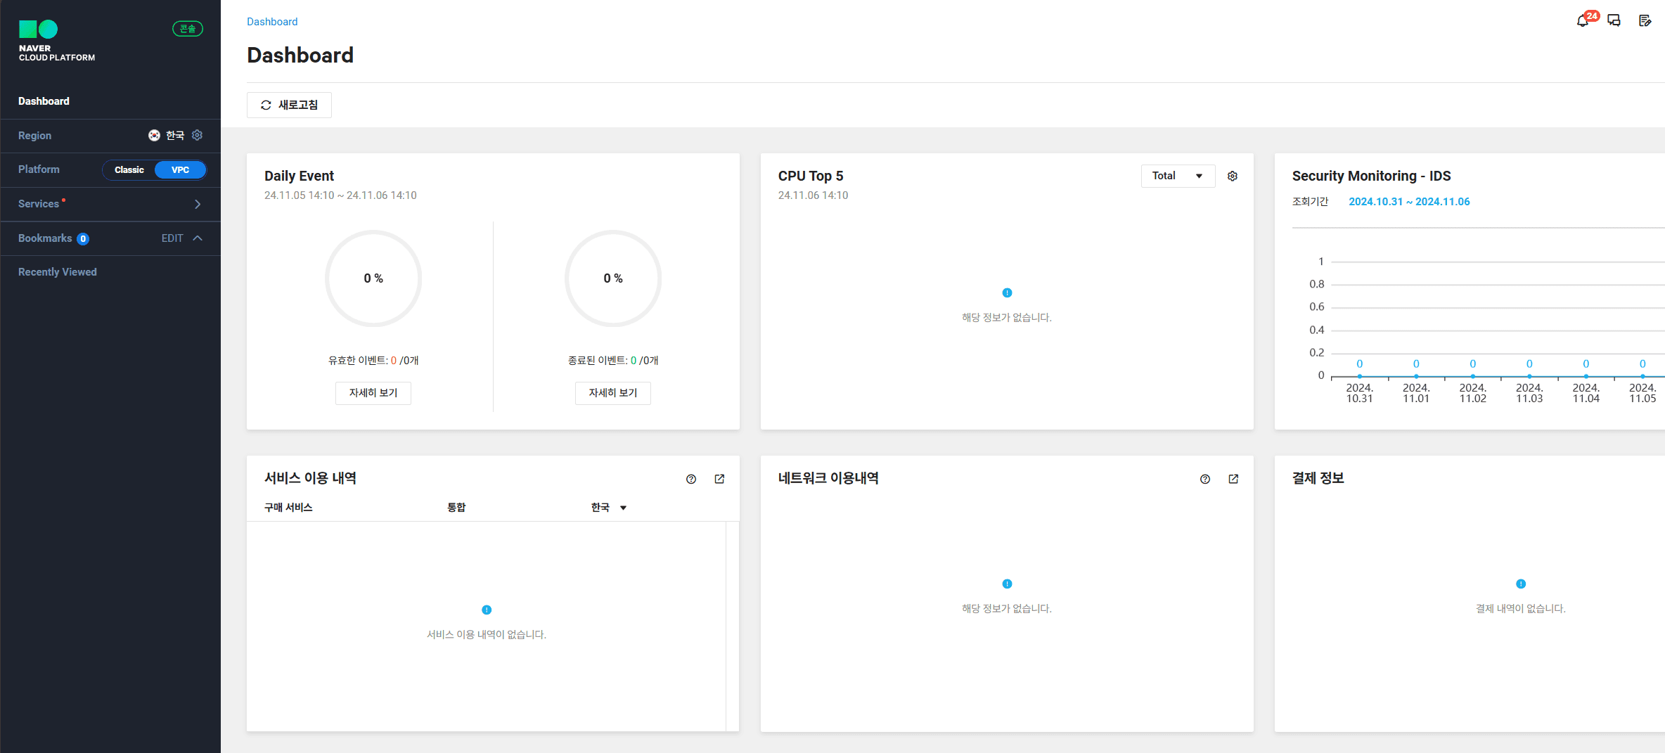Screen dimensions: 1665x753
Task: Open the Total dropdown in CPU Top 5
Action: pyautogui.click(x=1178, y=176)
